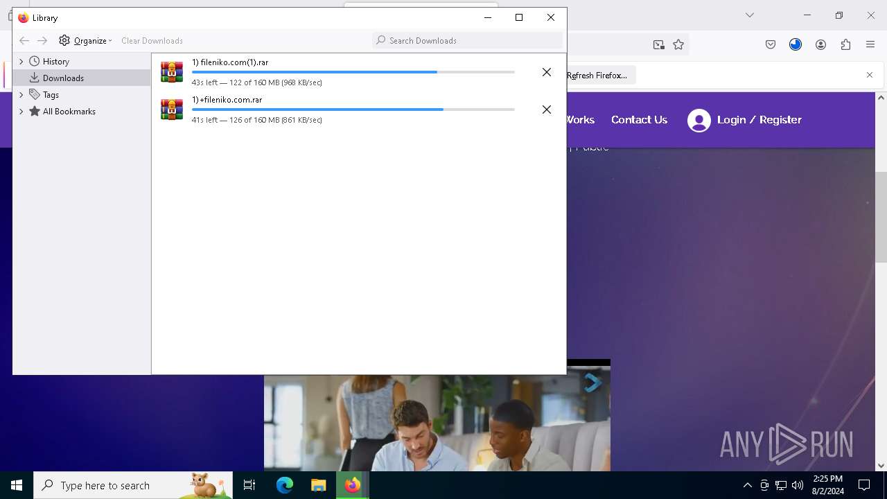887x499 pixels.
Task: Open clock showing 2:25 PM
Action: point(827,485)
